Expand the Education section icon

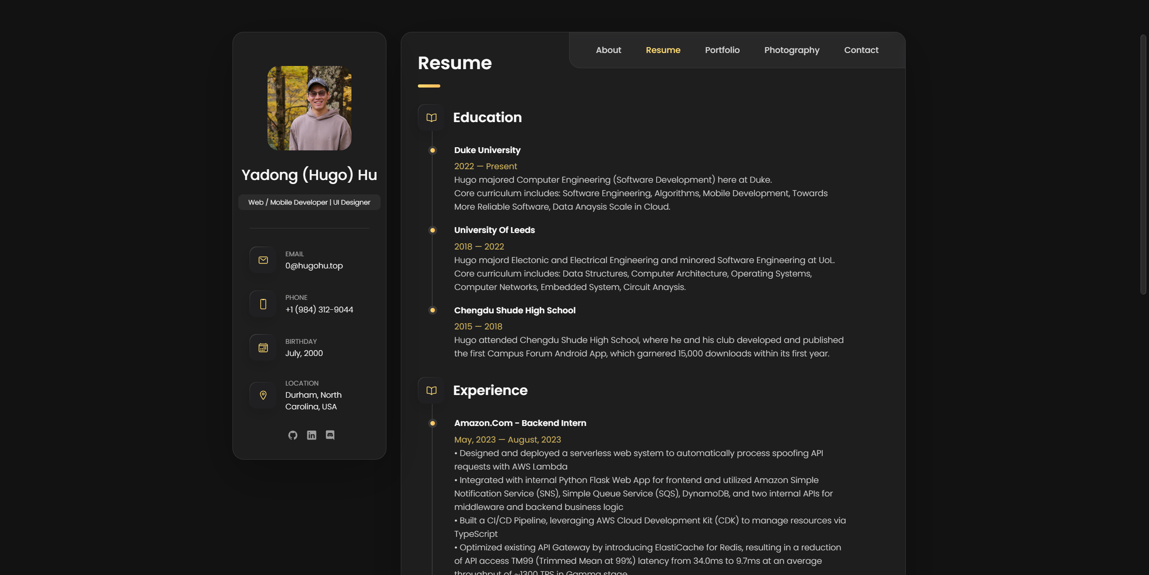point(431,117)
